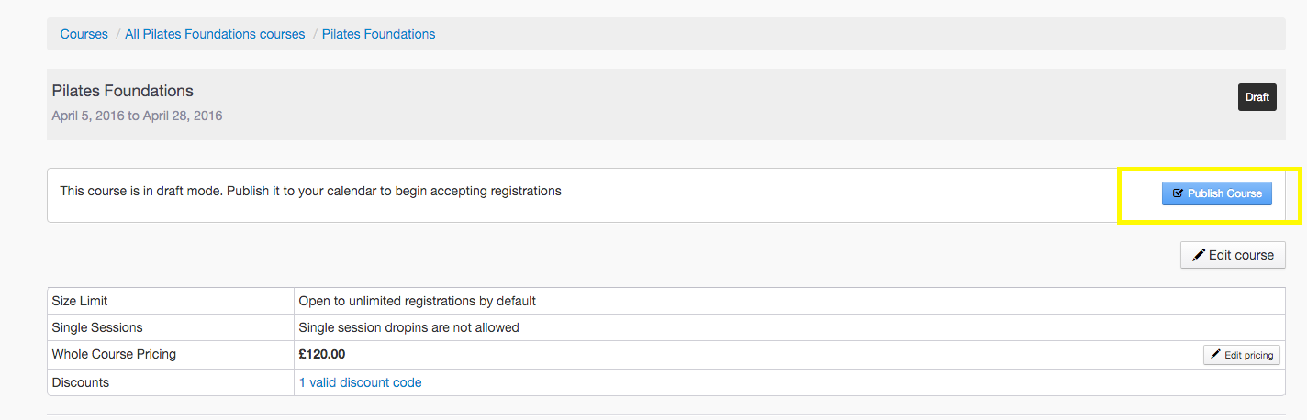Click the Discounts row label
Screen dimensions: 1307x420
pyautogui.click(x=81, y=382)
